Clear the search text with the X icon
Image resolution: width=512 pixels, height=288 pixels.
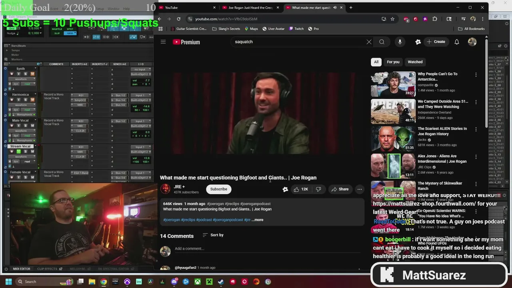coord(369,42)
